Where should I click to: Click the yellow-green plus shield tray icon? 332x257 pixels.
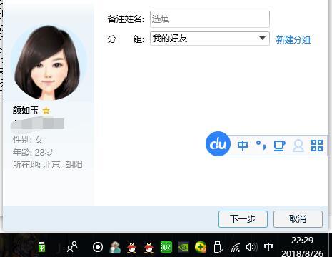(x=201, y=247)
